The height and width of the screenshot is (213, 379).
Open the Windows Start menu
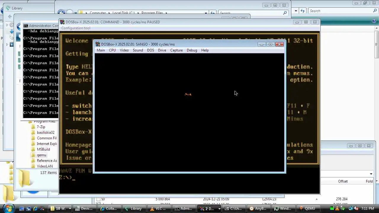coord(8,208)
